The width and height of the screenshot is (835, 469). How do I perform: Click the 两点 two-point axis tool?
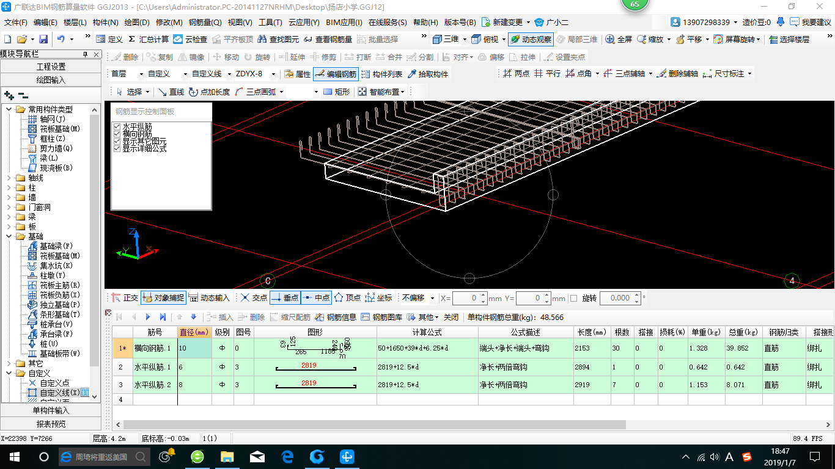point(516,73)
